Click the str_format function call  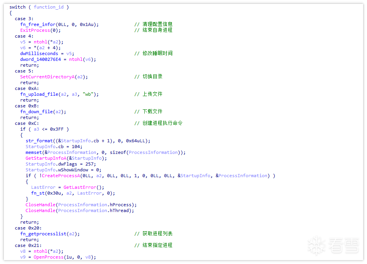(x=88, y=141)
